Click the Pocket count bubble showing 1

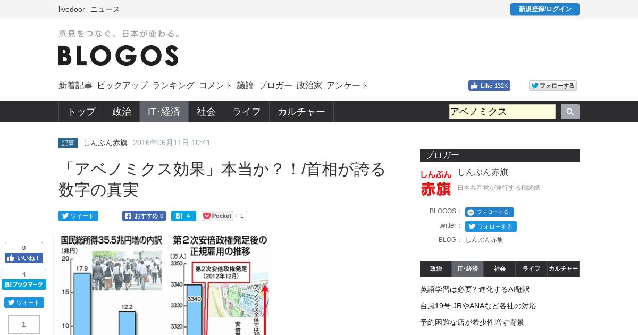coord(241,216)
